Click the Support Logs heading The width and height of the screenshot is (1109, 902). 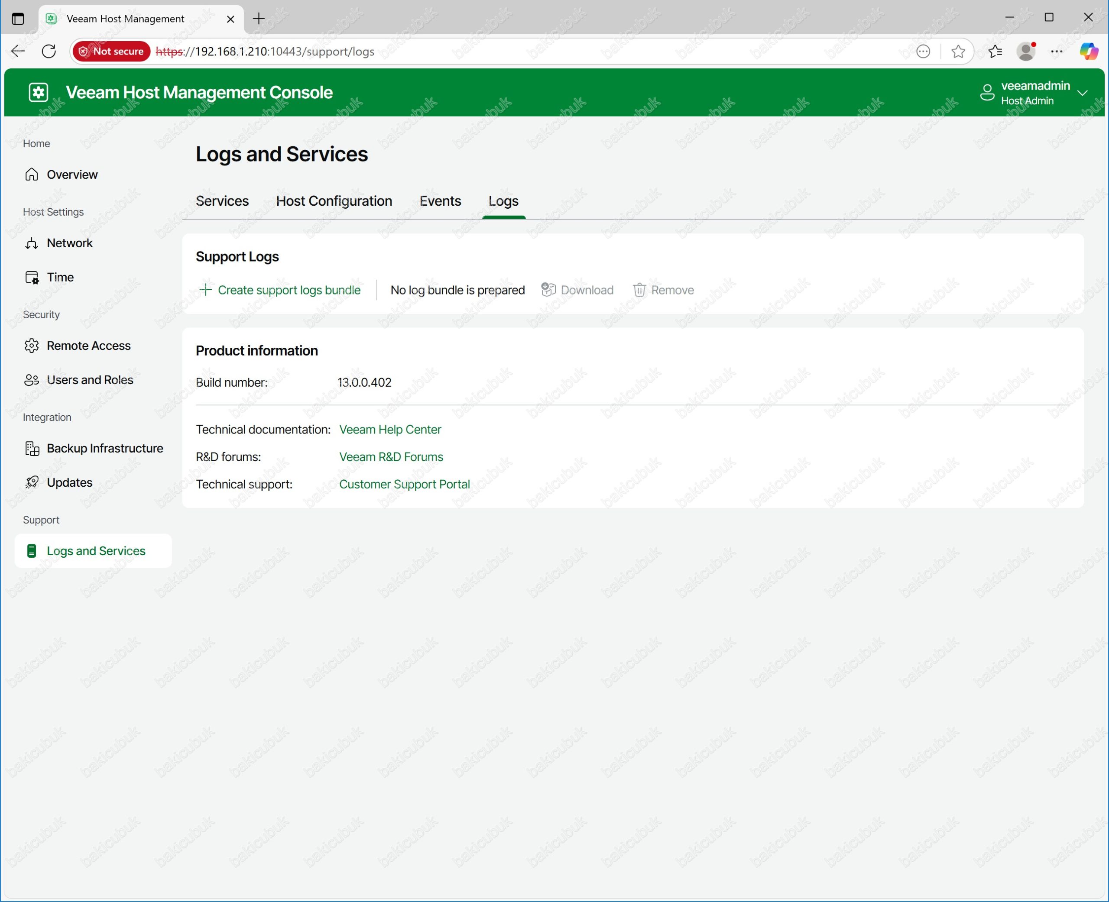click(x=237, y=257)
